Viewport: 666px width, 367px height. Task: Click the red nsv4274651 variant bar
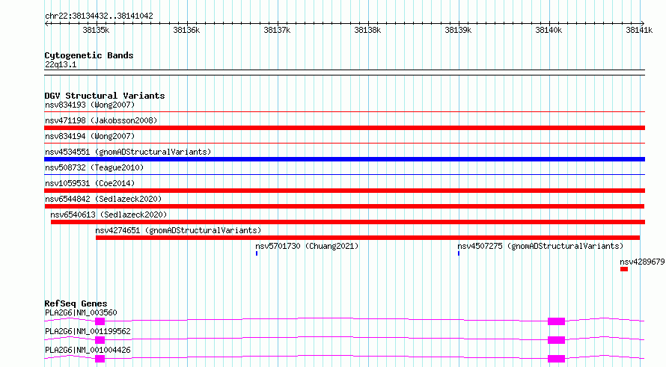coord(368,238)
